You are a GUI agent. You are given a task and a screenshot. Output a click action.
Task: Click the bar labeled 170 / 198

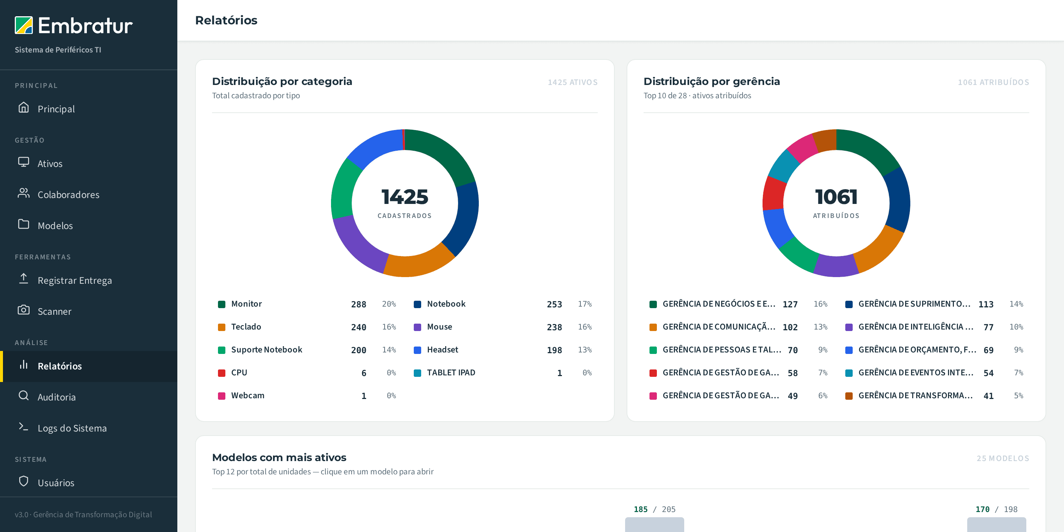[x=996, y=524]
